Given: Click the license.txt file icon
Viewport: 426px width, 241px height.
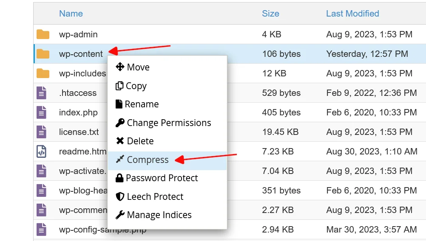Looking at the screenshot, I should point(41,132).
